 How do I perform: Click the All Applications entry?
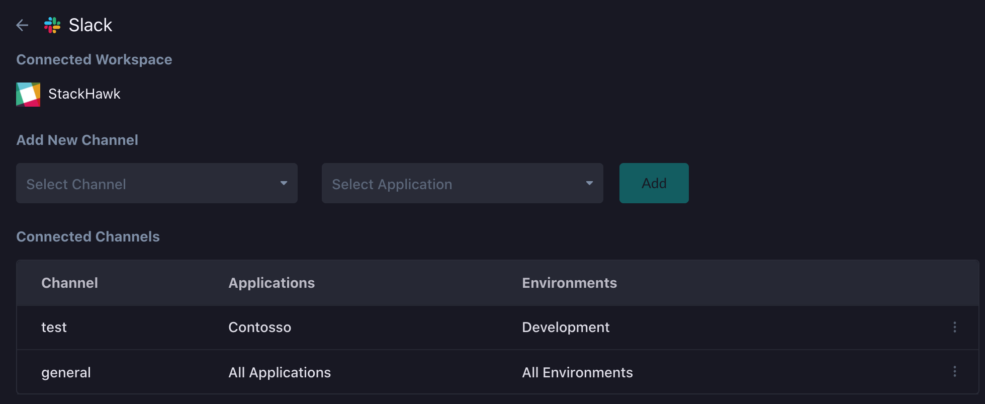pyautogui.click(x=280, y=373)
